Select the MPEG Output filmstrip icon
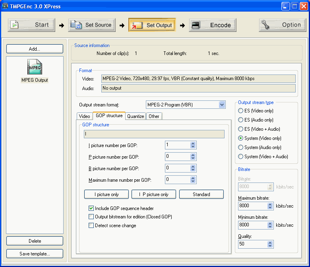This screenshot has width=310, height=267. coord(35,67)
